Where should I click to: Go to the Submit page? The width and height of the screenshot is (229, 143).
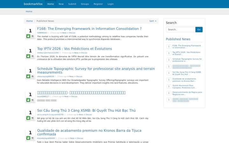coord(72,4)
